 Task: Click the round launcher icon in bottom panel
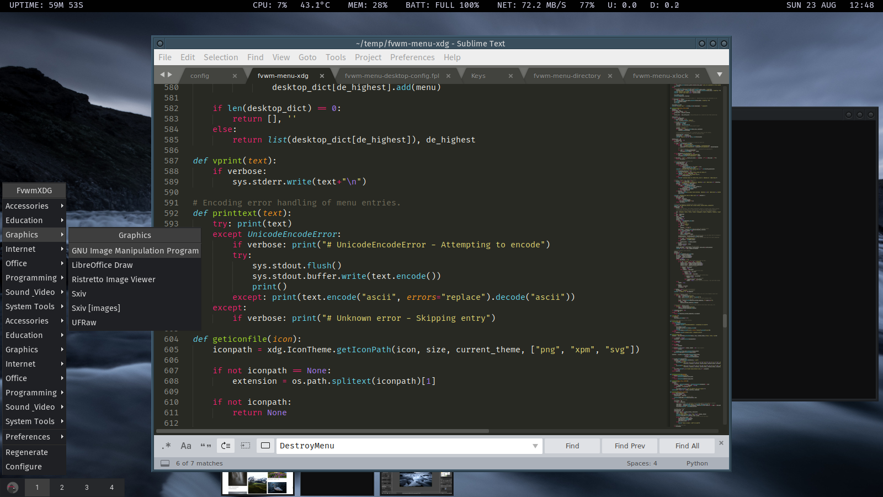click(x=12, y=488)
